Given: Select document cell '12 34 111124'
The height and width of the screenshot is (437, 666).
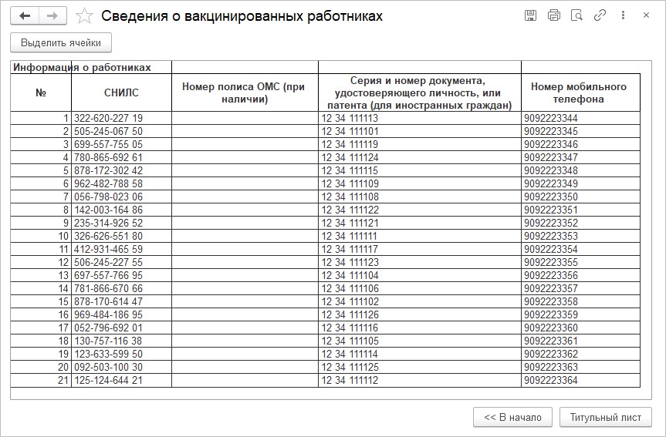Looking at the screenshot, I should 420,157.
